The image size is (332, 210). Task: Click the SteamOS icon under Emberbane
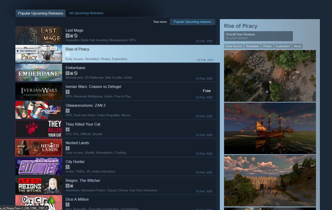coord(76,73)
